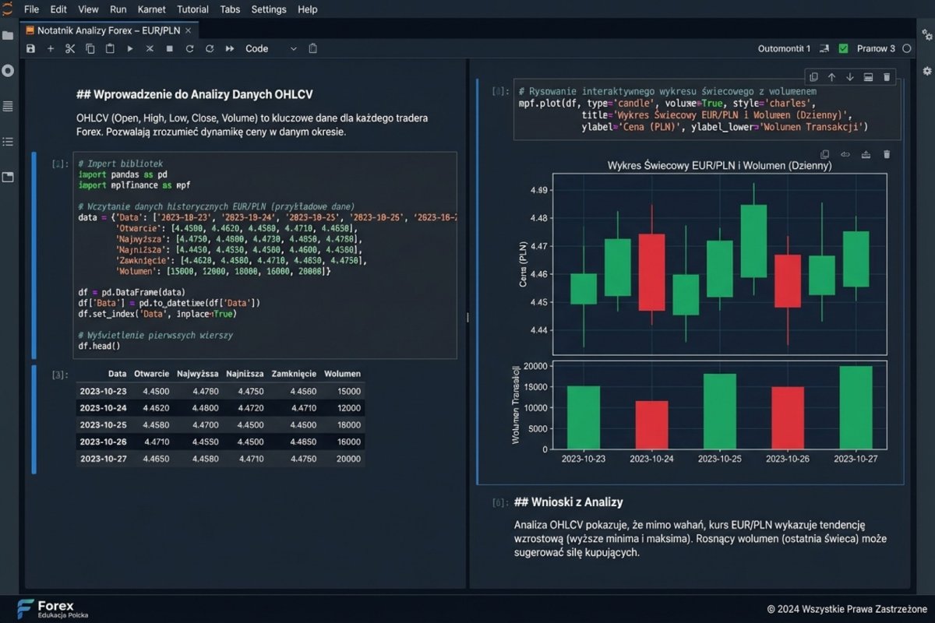Add a new cell with the plus button

[49, 48]
